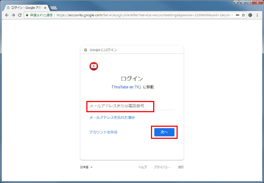Screen dimensions: 264x183
Task: Click the browser forward arrow
Action: click(x=13, y=15)
